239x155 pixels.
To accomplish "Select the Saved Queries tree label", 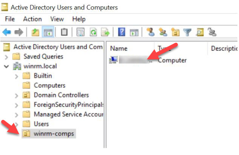I will (43, 57).
